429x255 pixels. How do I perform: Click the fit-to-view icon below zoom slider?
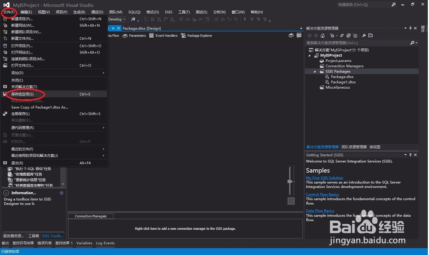(291, 201)
